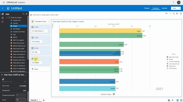Image resolution: width=183 pixels, height=102 pixels.
Task: Click the Refresh Plugin circular arrow icon
Action: [114, 94]
